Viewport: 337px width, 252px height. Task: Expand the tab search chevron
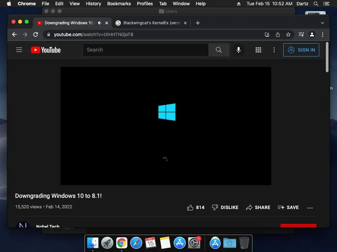323,23
